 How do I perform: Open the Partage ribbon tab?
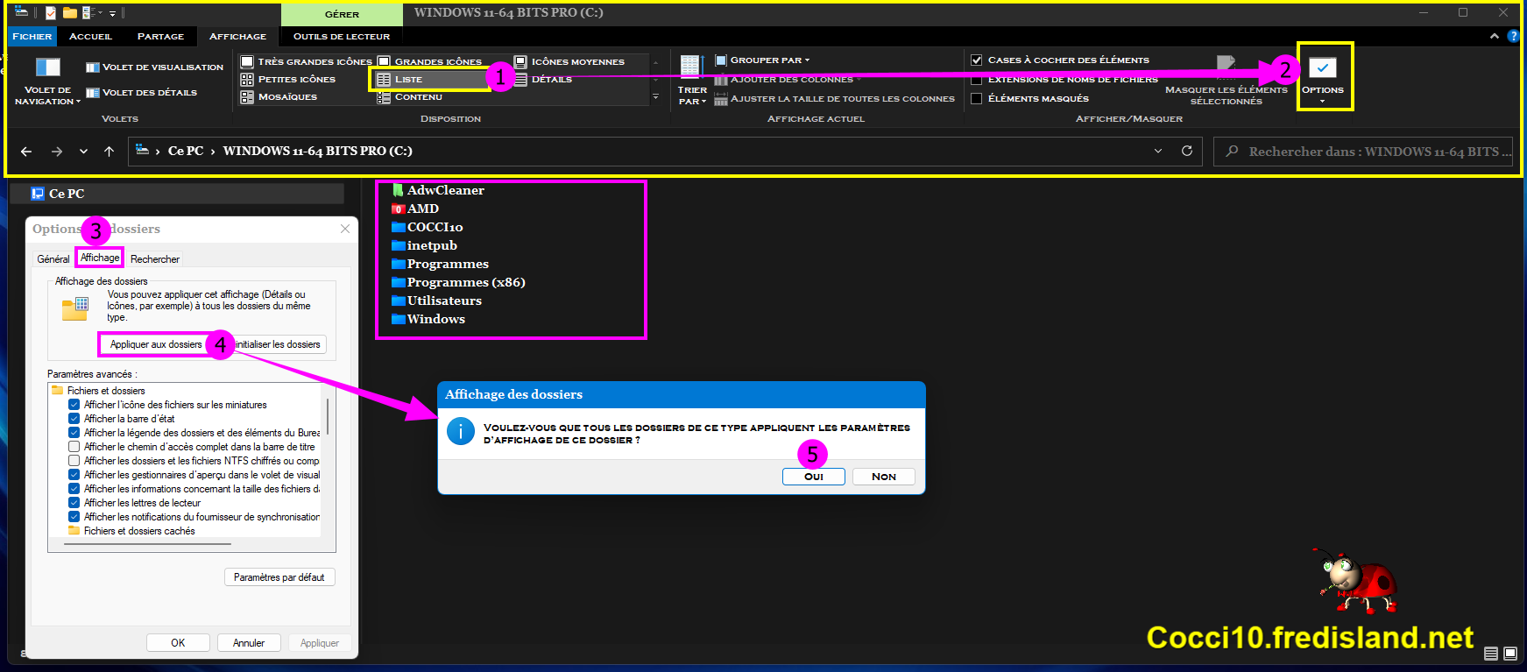pos(160,36)
